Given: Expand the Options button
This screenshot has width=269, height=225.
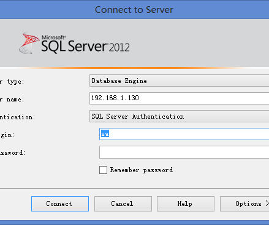Looking at the screenshot, I should click(x=244, y=203).
